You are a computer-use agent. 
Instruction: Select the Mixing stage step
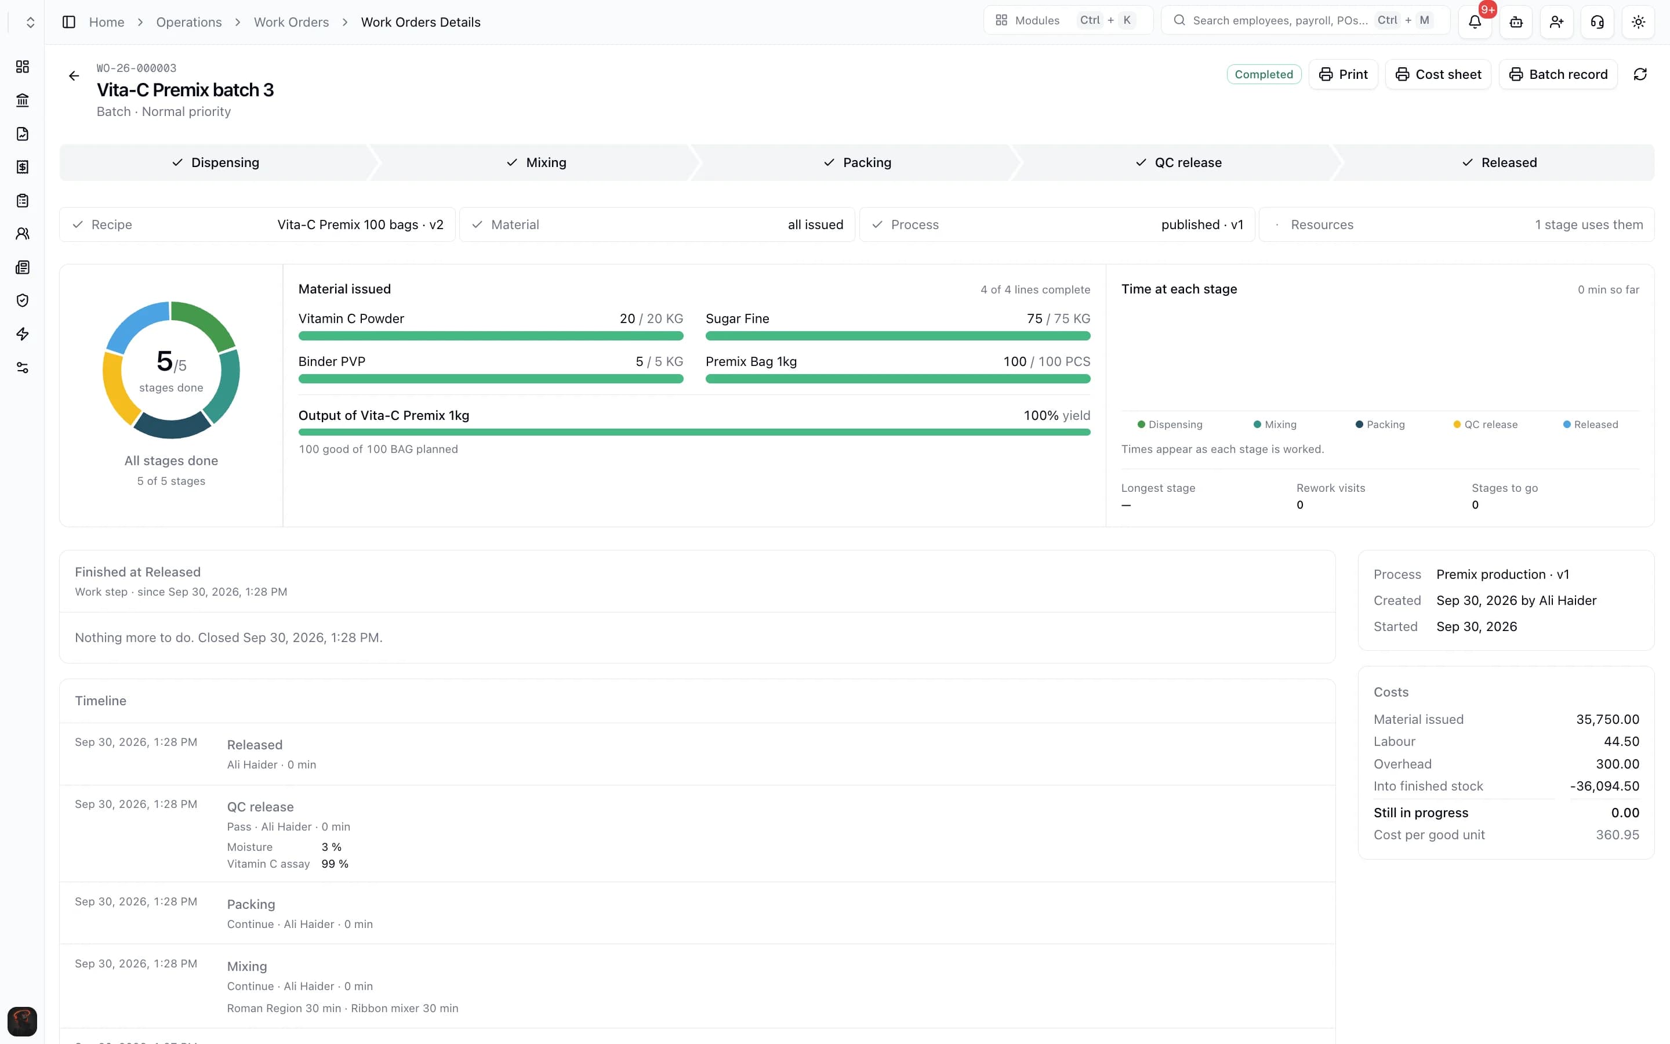point(536,162)
